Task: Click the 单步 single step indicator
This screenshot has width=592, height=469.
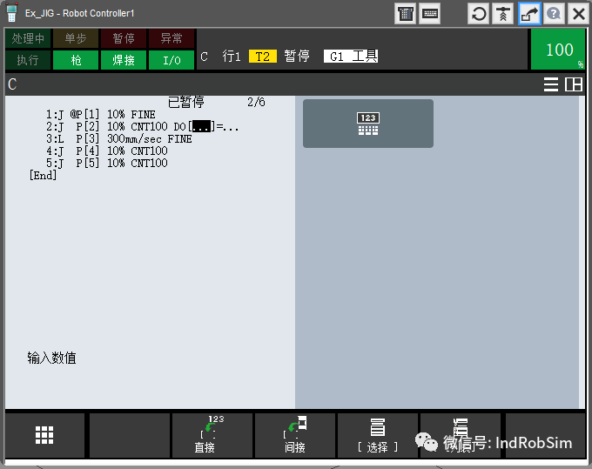Action: point(76,38)
